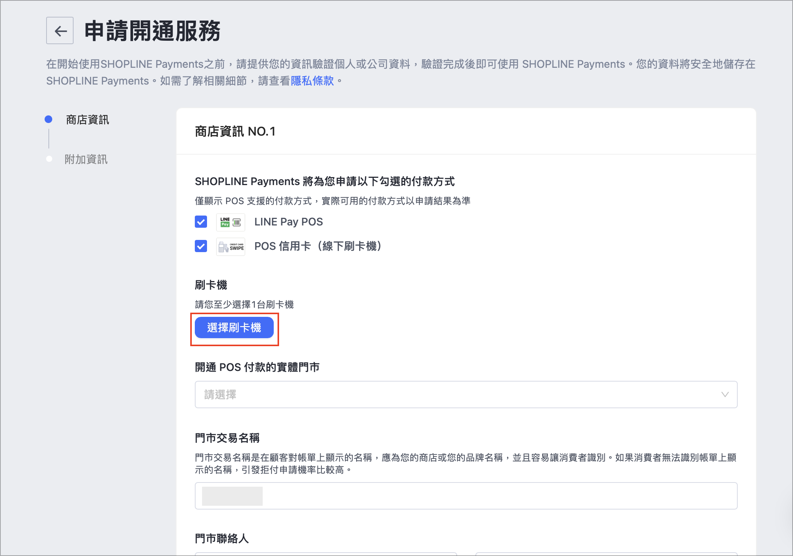Click the 申請開通服務 page title
Screen dimensions: 793x556
(152, 30)
